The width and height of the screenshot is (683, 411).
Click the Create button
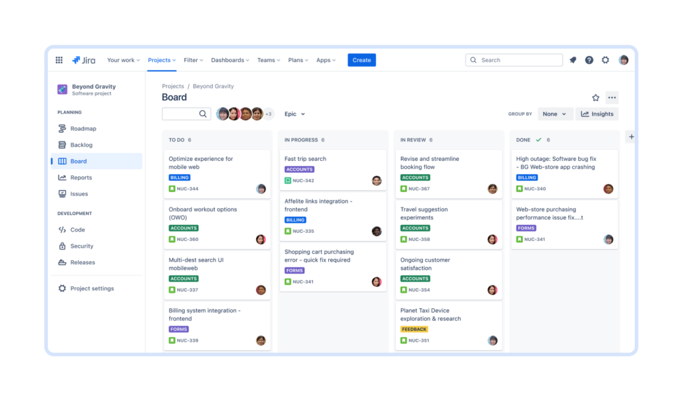click(x=362, y=60)
